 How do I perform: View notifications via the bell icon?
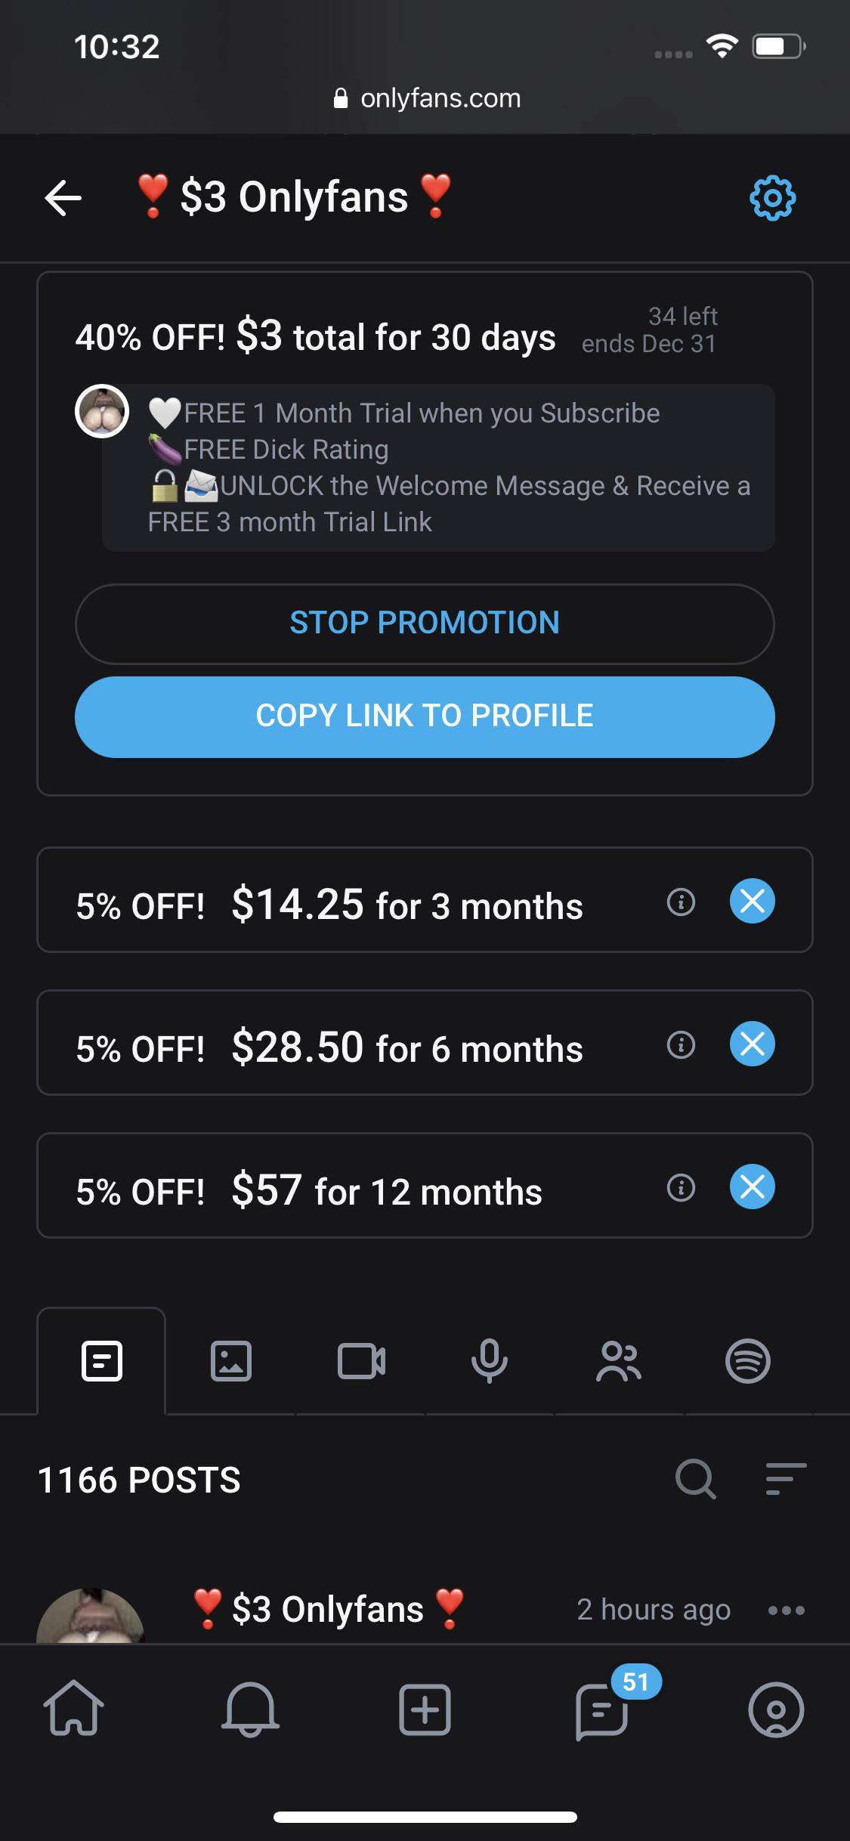pyautogui.click(x=249, y=1713)
